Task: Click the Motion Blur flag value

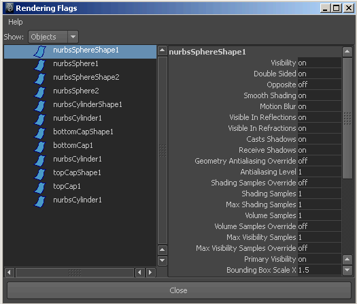Action: click(319, 106)
